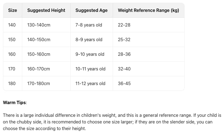The image size is (224, 132).
Task: Click the 36-45 weight range cell
Action: coord(124,84)
